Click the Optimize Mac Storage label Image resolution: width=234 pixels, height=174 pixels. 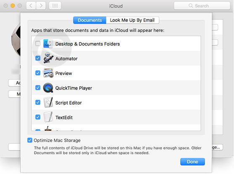(x=57, y=140)
